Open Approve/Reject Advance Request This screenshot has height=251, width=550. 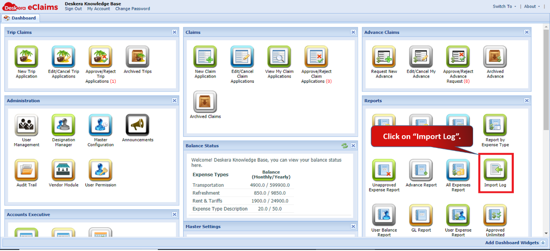coord(458,57)
